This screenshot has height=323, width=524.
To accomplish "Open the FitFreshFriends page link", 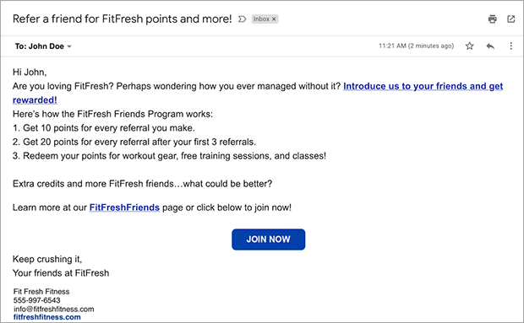I will click(124, 207).
